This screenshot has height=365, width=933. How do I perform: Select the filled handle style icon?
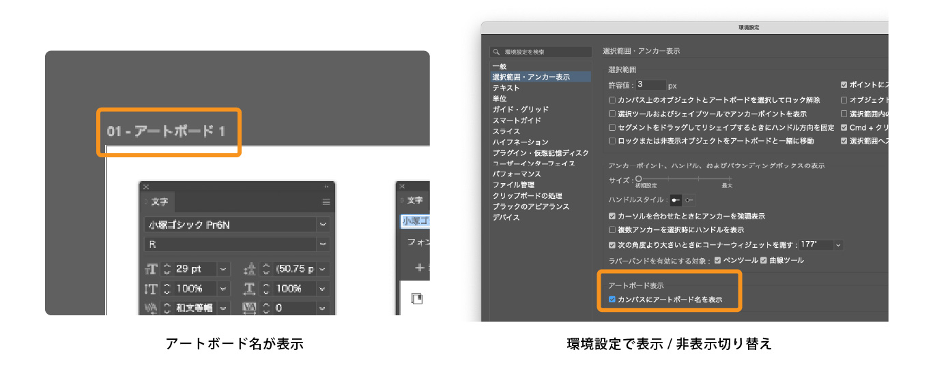coord(676,200)
